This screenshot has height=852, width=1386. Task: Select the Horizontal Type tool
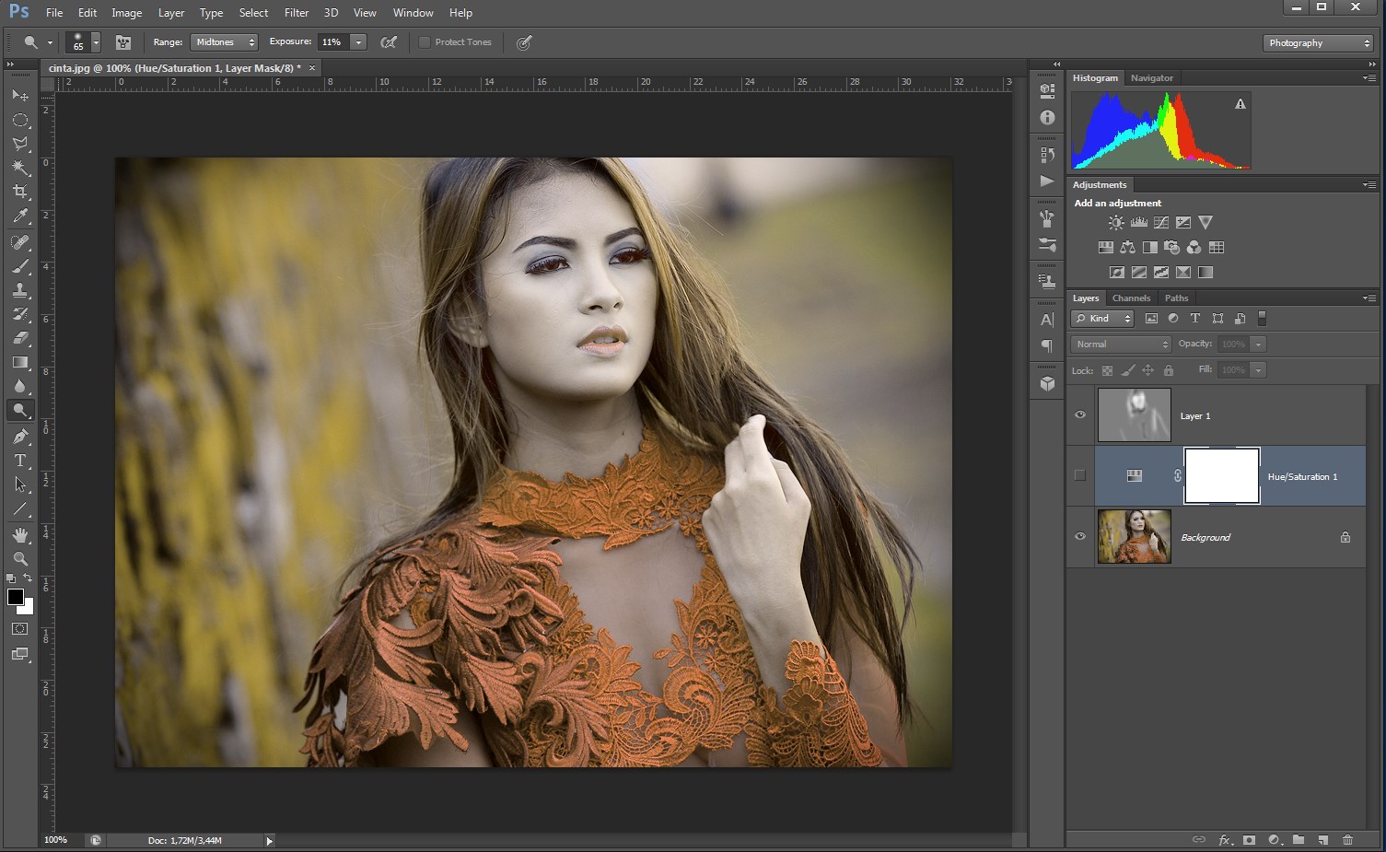(x=20, y=461)
